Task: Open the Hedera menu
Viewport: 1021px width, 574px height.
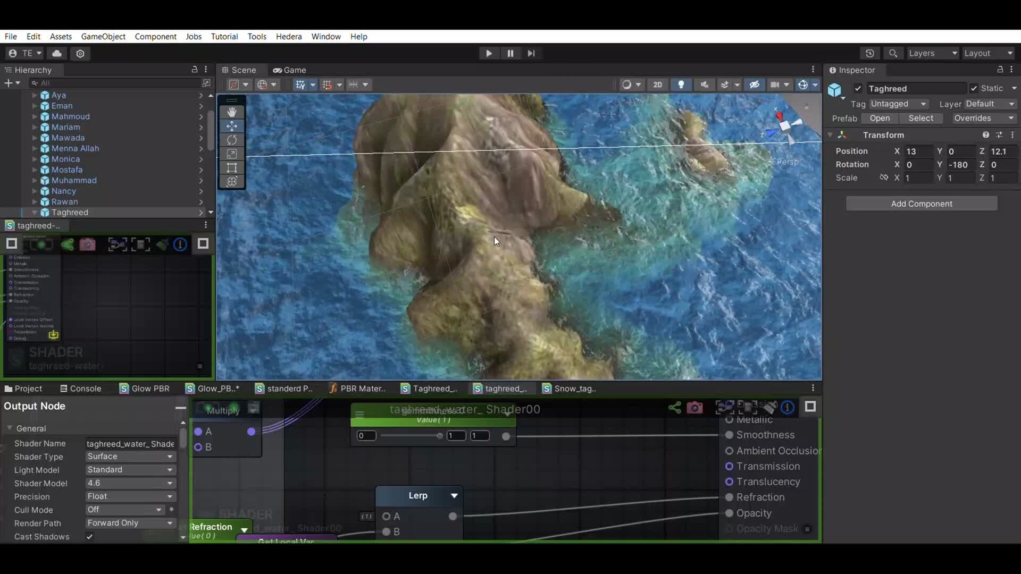Action: point(289,37)
